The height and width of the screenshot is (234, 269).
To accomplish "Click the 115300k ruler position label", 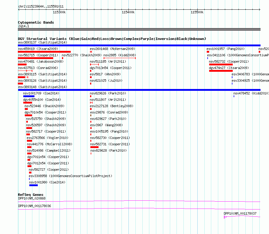I will point(59,12).
